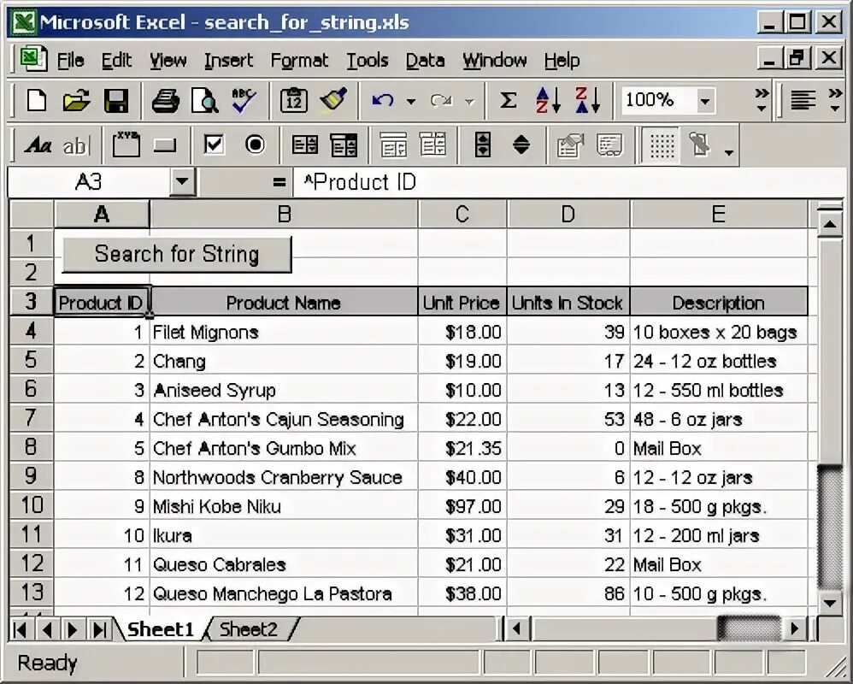Image resolution: width=853 pixels, height=684 pixels.
Task: Click the Edit Code icon
Action: point(609,144)
